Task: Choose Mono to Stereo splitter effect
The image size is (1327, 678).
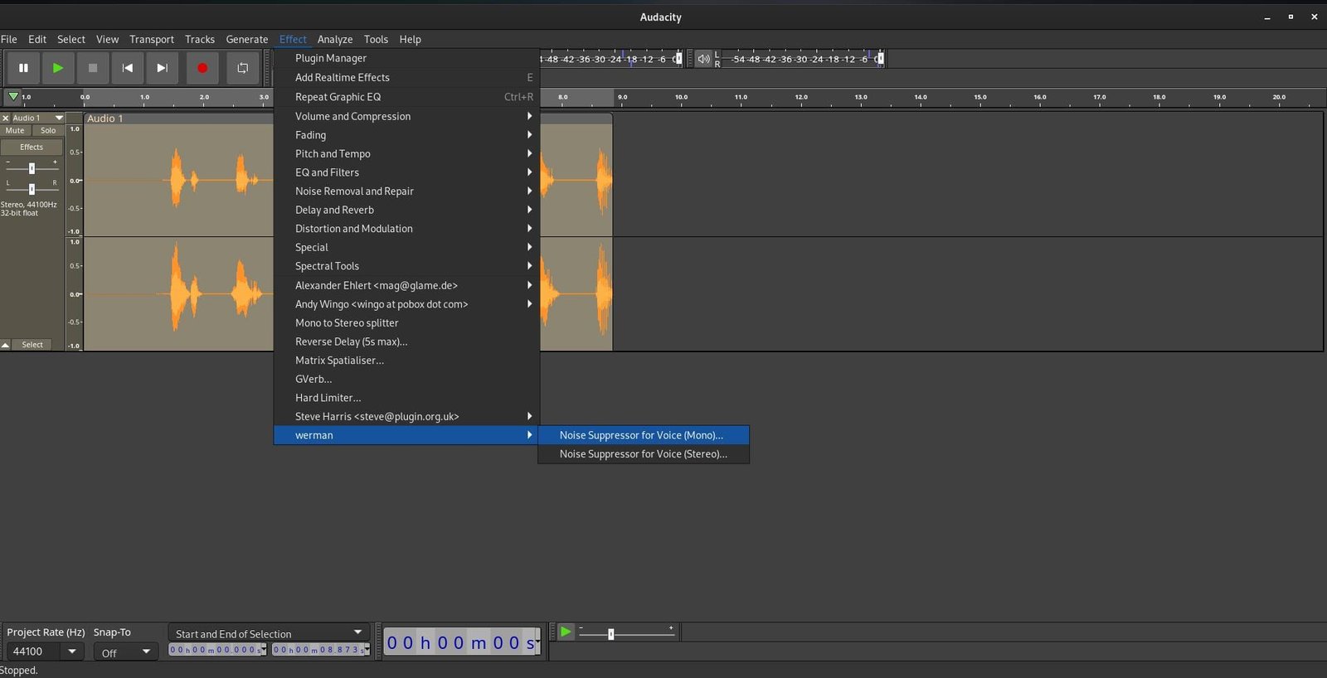Action: pos(406,322)
